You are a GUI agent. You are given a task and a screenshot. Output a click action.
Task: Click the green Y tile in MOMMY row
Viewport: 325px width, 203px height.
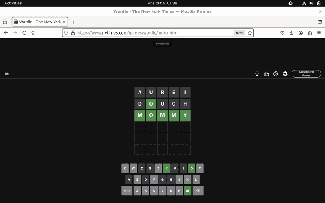(x=185, y=115)
